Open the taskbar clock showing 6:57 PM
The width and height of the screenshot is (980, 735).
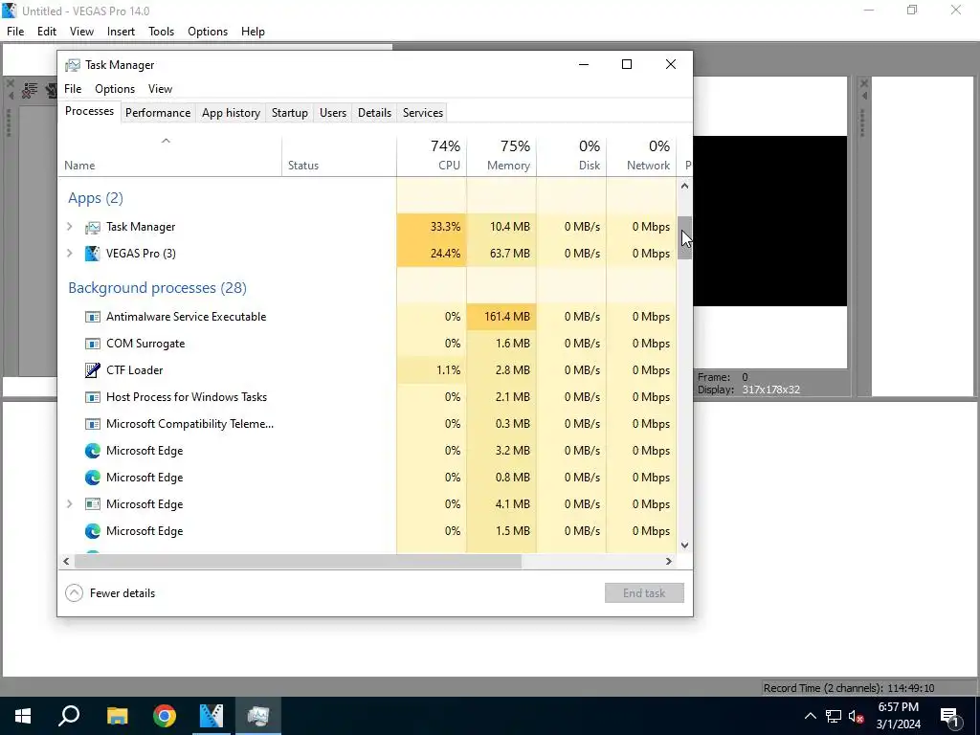pyautogui.click(x=898, y=716)
